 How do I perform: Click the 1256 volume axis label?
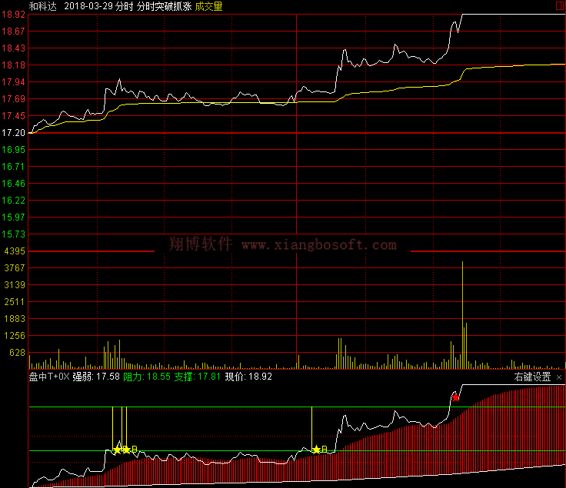(15, 336)
